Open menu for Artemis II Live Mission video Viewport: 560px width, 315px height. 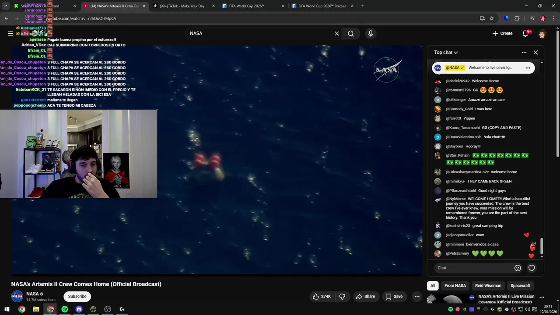point(542,297)
